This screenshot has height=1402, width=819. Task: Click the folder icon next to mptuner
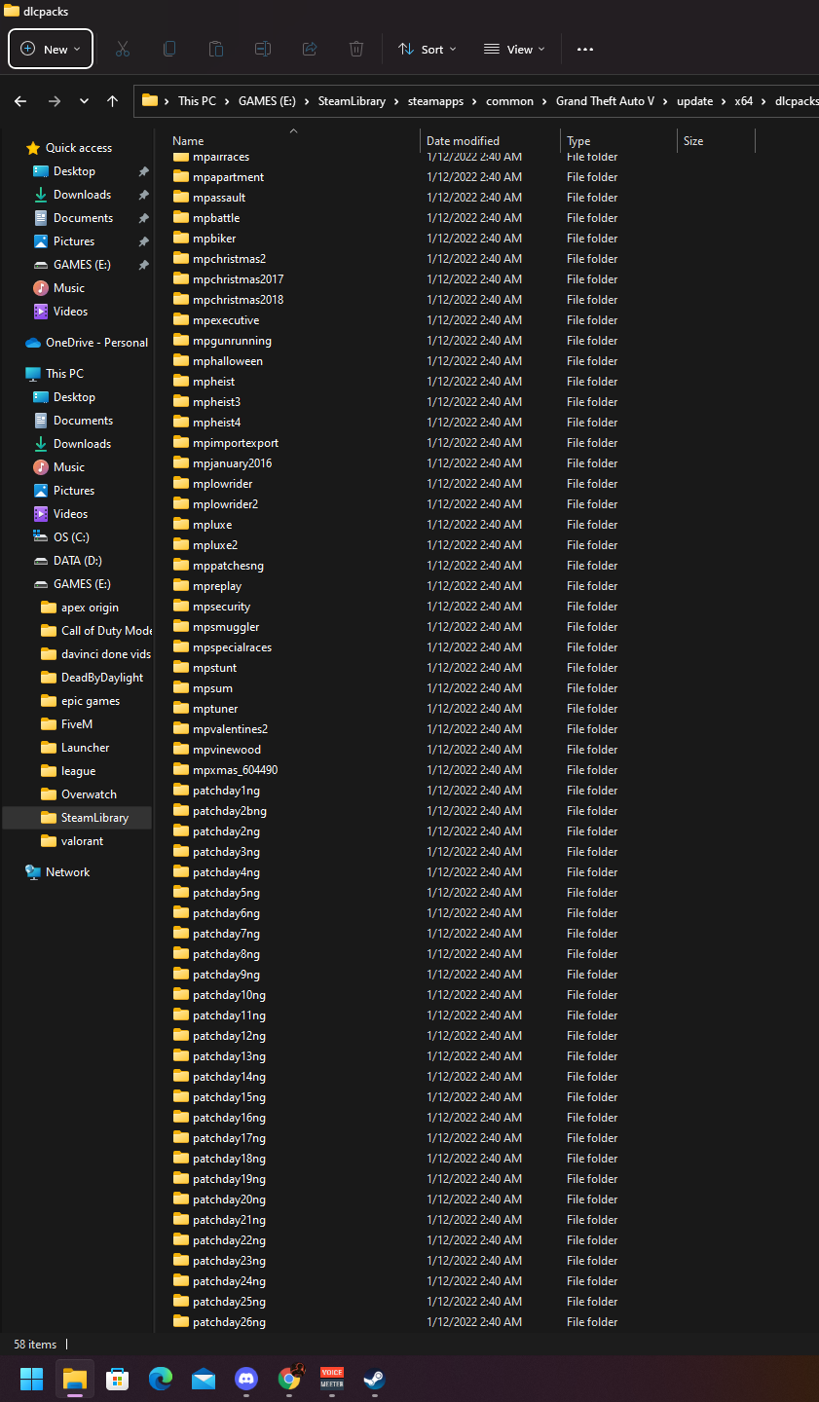(x=181, y=709)
